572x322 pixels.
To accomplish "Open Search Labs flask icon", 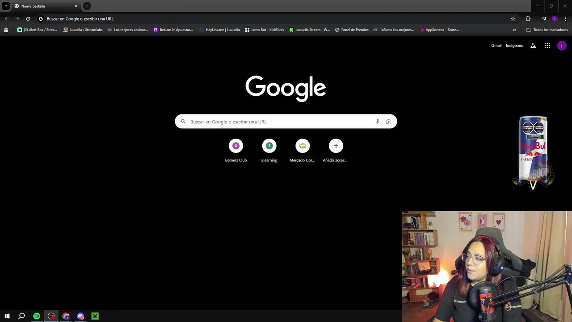I will [x=533, y=46].
